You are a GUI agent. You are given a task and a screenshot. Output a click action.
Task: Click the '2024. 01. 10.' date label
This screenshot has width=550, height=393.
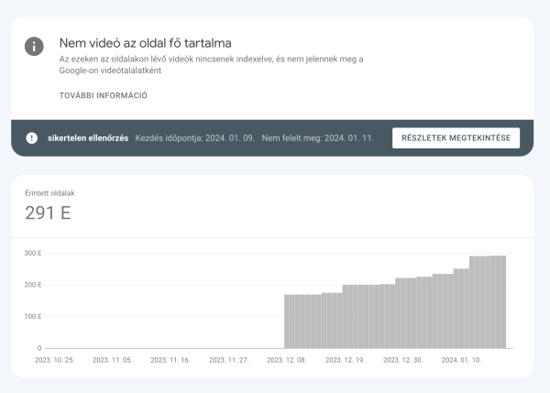tap(461, 360)
